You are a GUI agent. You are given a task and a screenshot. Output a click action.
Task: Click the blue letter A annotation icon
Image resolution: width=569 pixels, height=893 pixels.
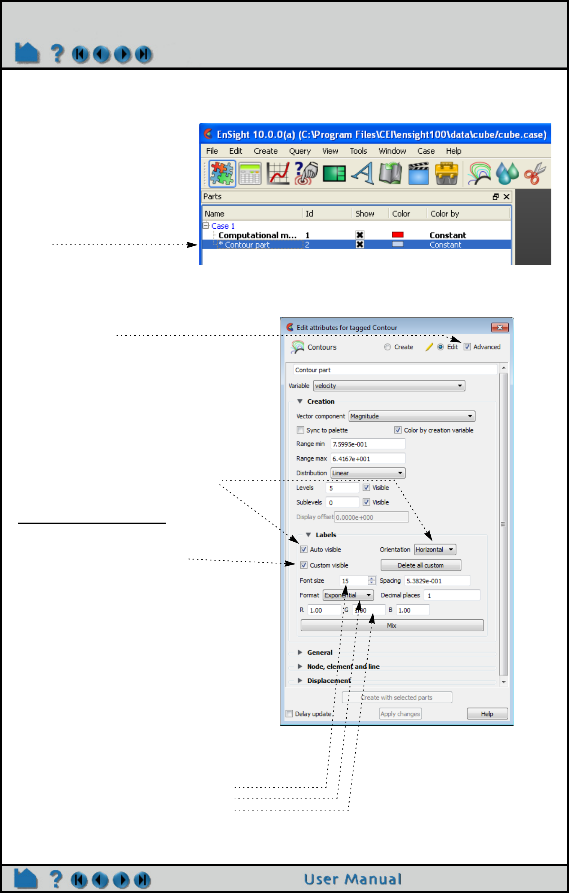coord(362,174)
